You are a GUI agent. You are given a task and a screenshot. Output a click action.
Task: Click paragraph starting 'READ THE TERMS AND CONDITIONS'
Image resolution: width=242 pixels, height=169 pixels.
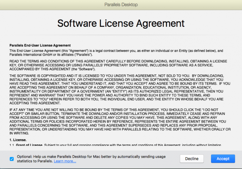[x=118, y=65]
